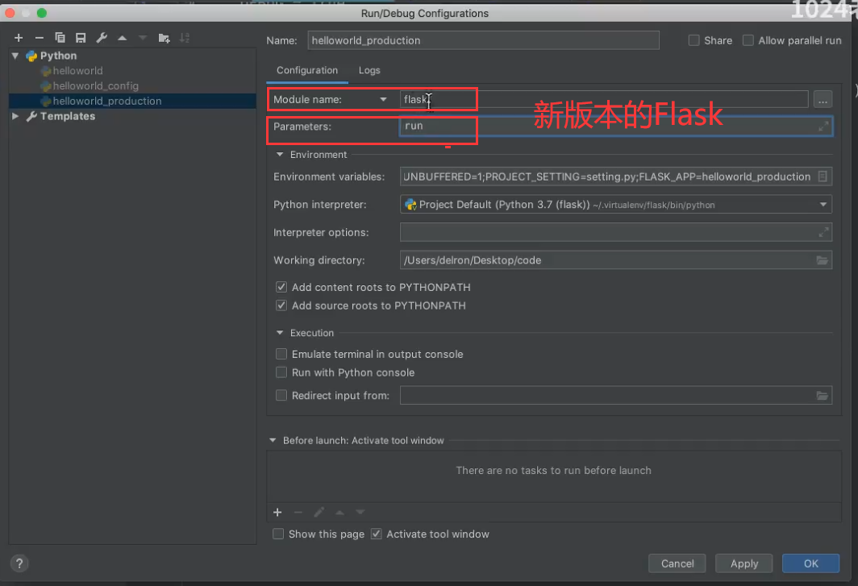
Task: Click Cancel button
Action: (x=677, y=563)
